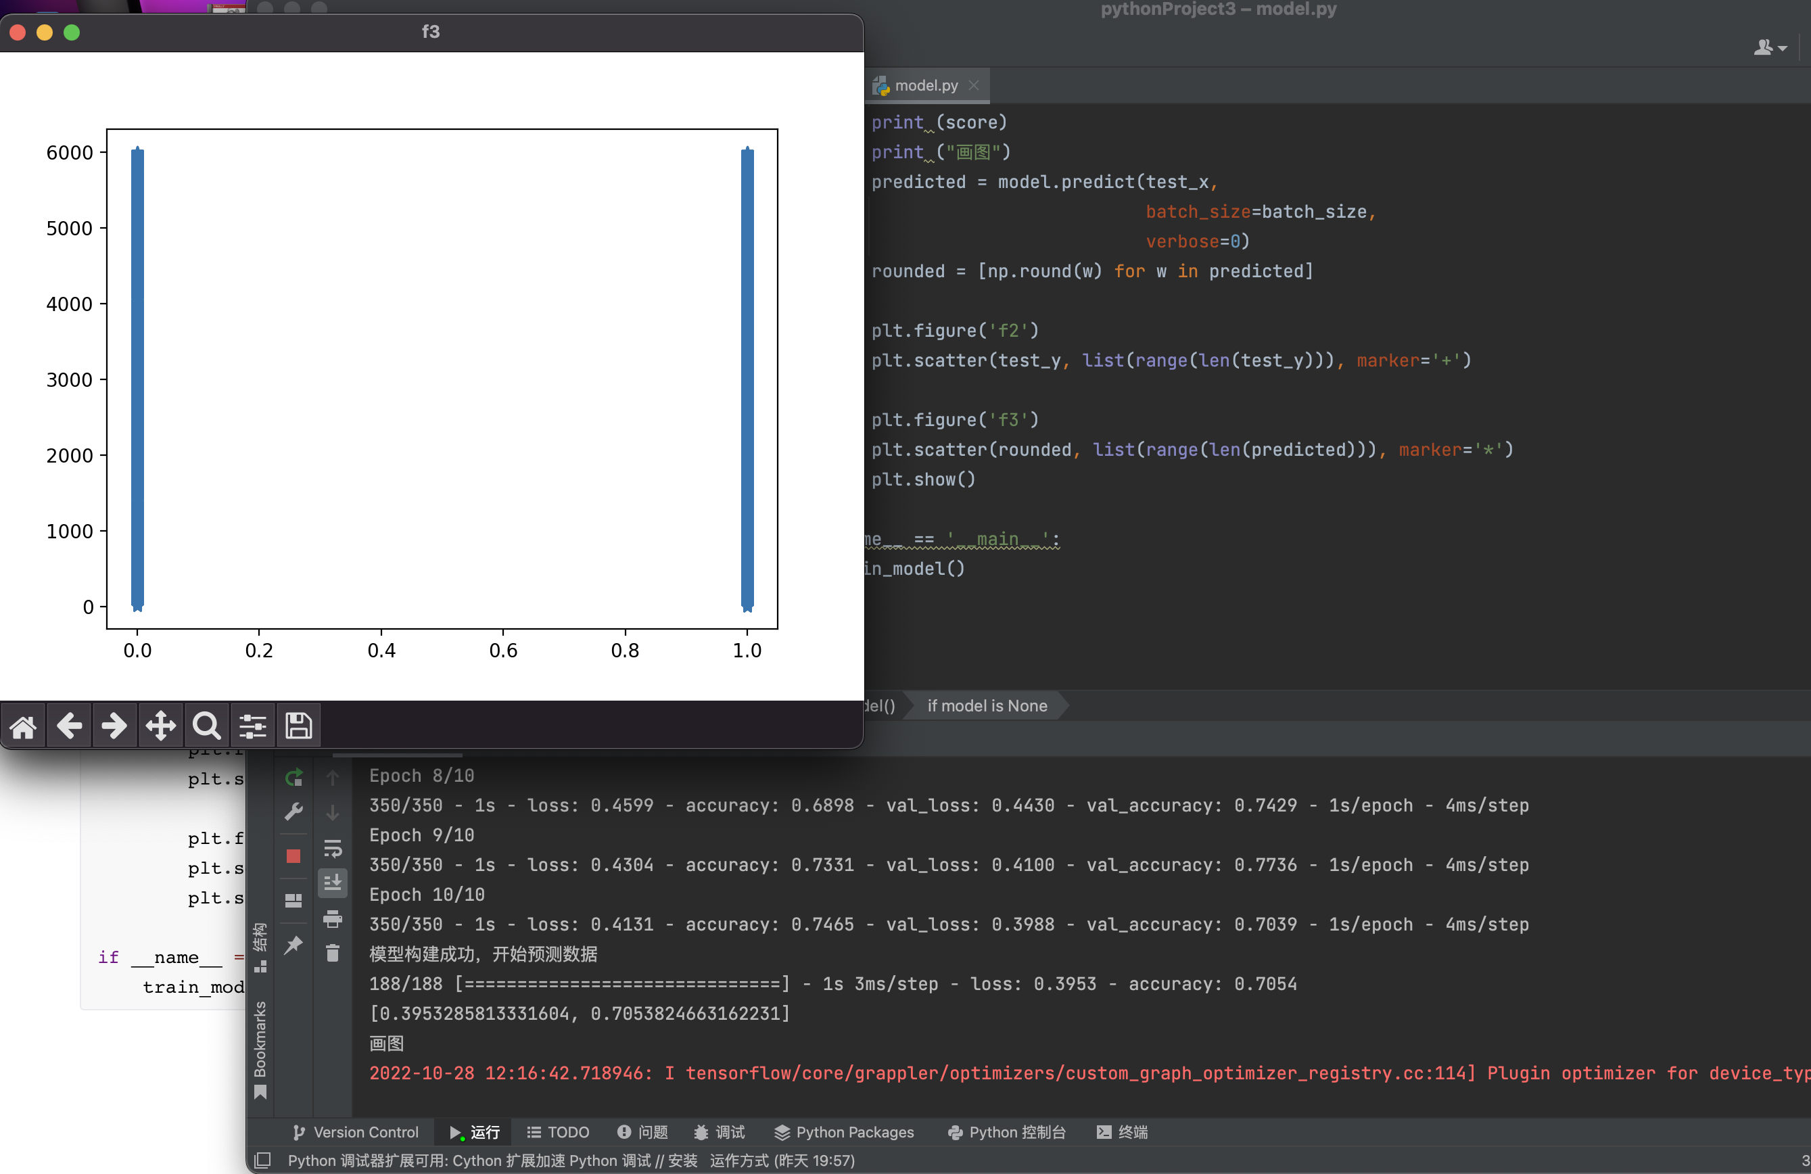Pin the Run tab

[293, 945]
